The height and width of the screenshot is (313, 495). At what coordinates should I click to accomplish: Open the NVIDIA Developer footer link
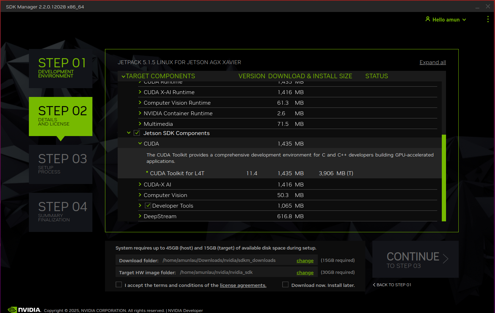click(x=185, y=311)
